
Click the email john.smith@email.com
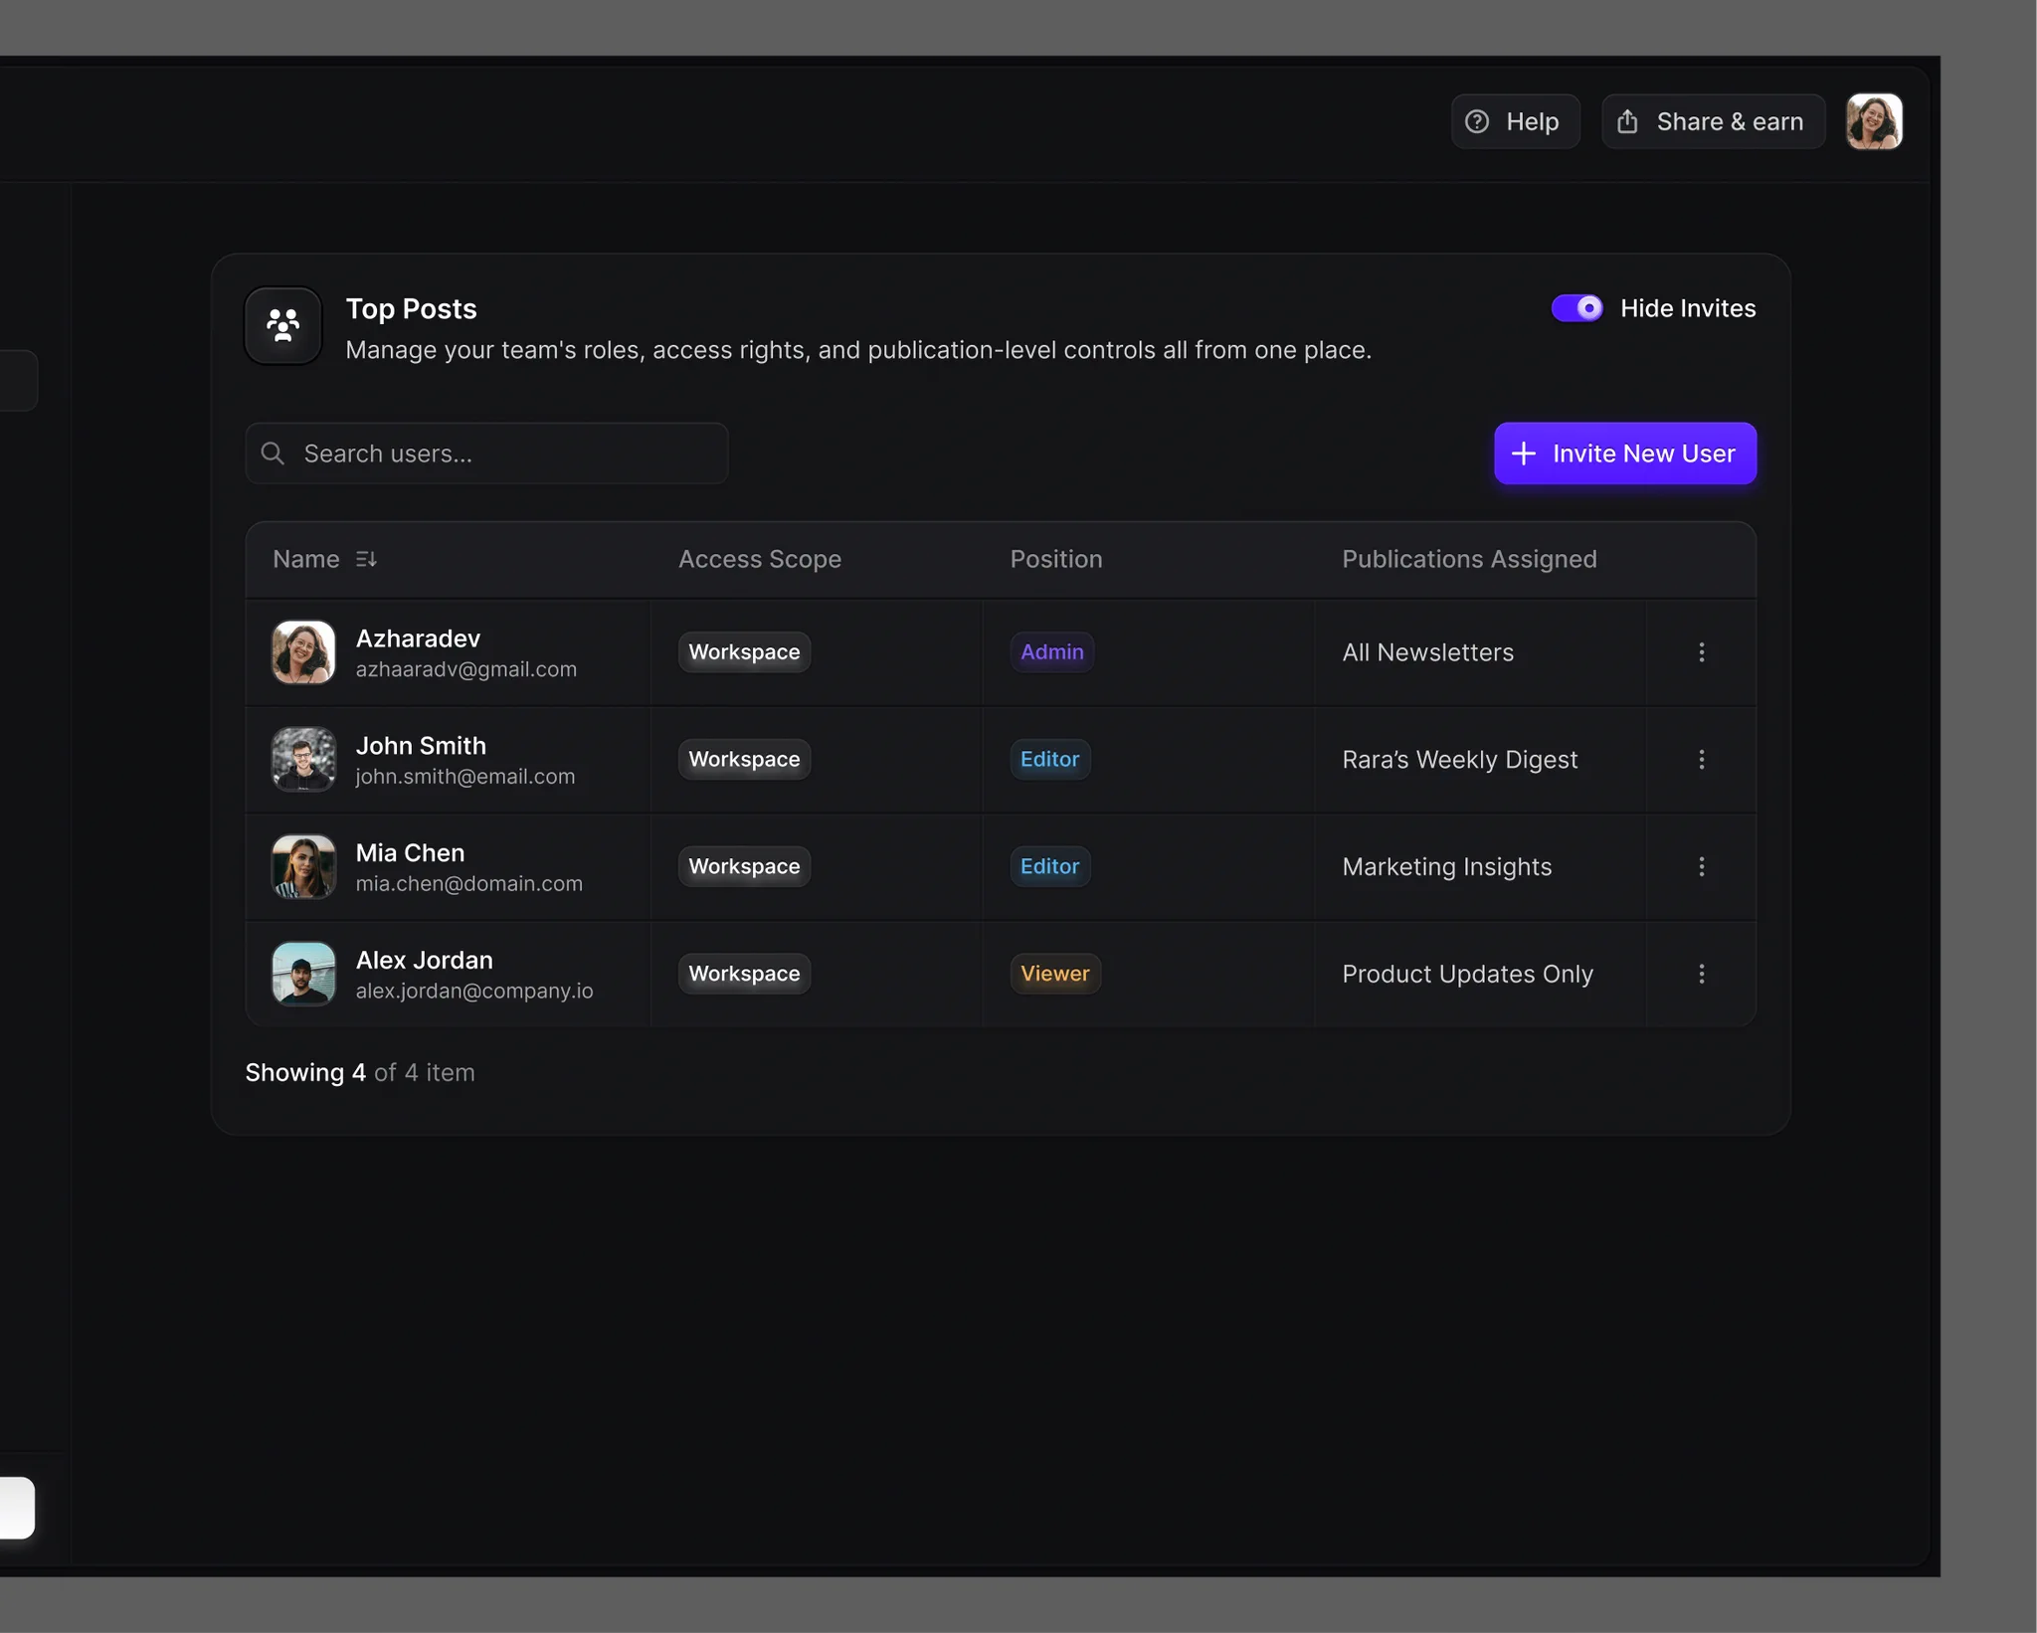pos(465,777)
